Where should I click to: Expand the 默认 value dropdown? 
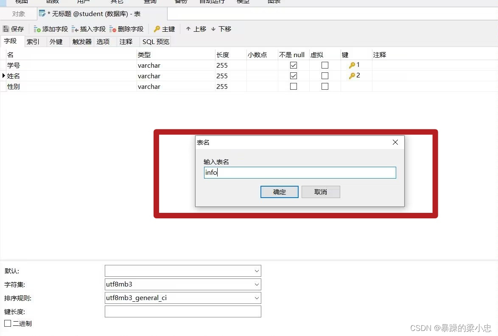(256, 270)
